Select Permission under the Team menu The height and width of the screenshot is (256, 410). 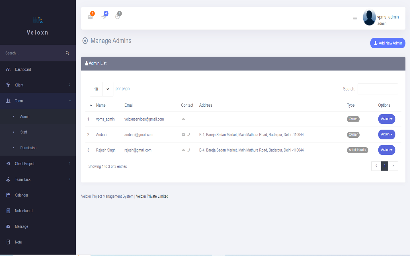pyautogui.click(x=28, y=148)
